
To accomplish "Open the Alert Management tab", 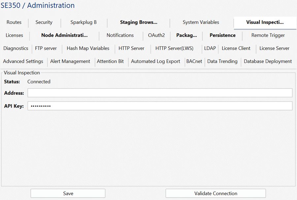I will click(70, 62).
